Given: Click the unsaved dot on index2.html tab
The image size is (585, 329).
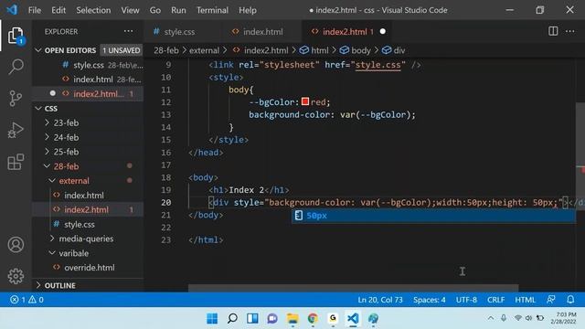Looking at the screenshot, I should [x=383, y=32].
